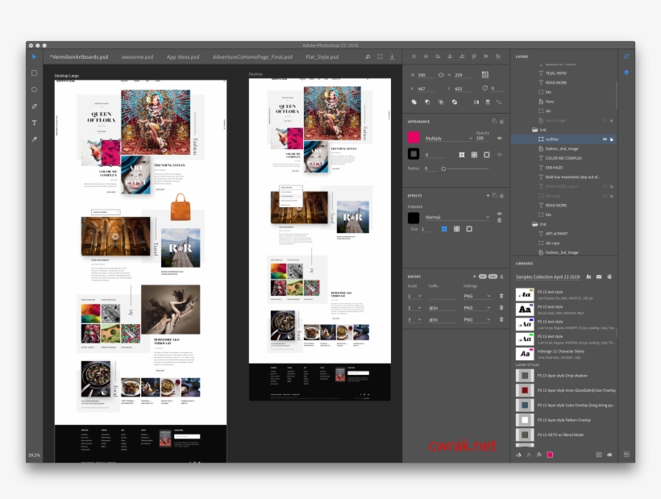Click Settings in the Export panel header
Image resolution: width=661 pixels, height=499 pixels.
[471, 286]
